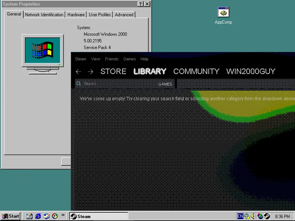Click the clock showing 8:36 PM
This screenshot has width=295, height=221.
click(x=282, y=217)
